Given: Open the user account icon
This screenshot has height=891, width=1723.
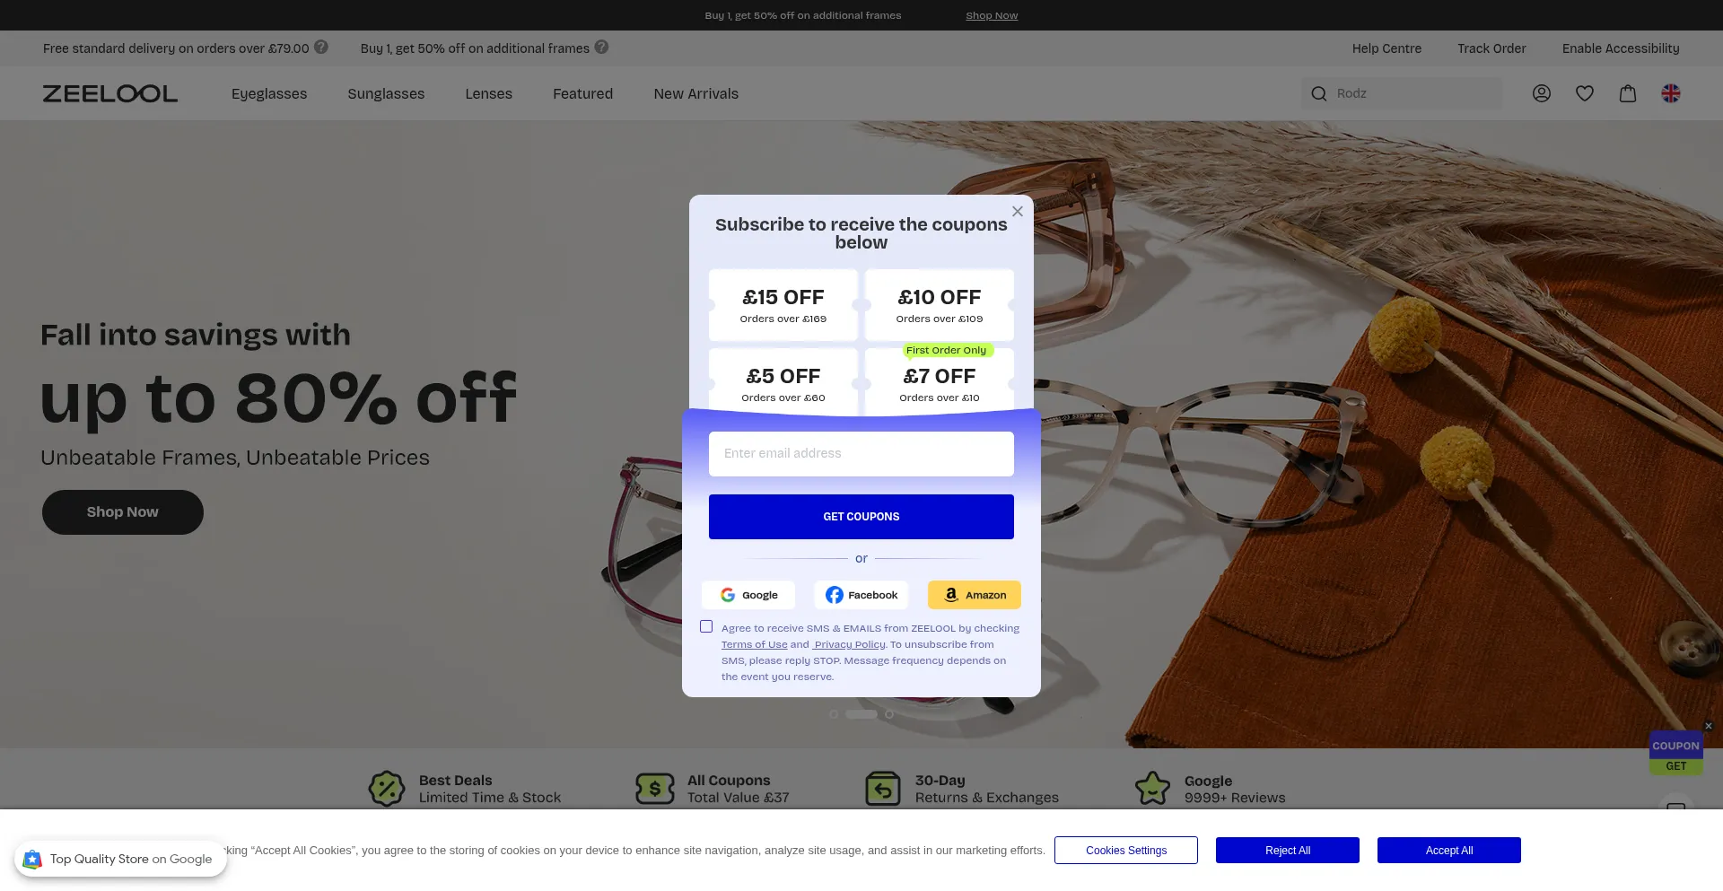Looking at the screenshot, I should [1541, 93].
